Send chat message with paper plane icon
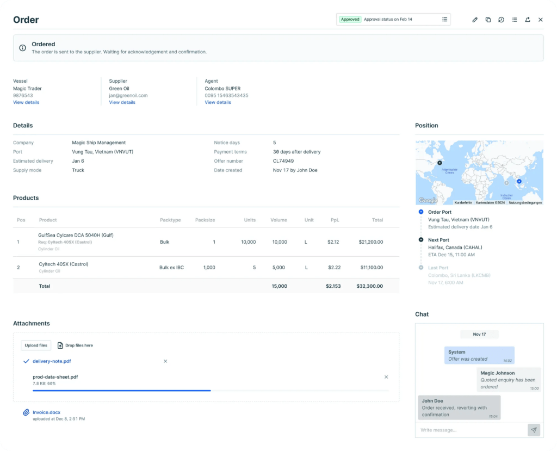557x451 pixels. 534,430
